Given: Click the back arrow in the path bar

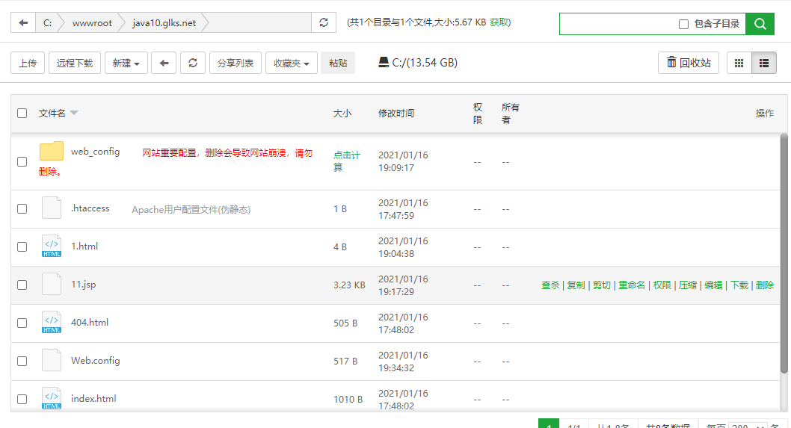Looking at the screenshot, I should [x=23, y=22].
